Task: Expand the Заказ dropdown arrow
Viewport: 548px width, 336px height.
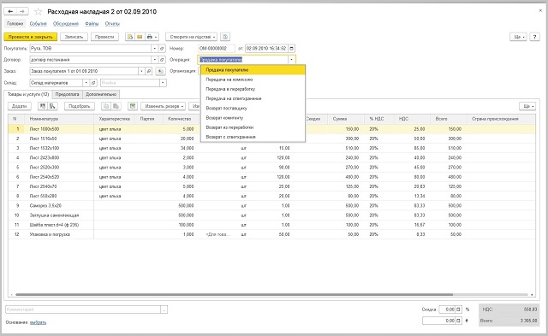Action: pyautogui.click(x=141, y=71)
